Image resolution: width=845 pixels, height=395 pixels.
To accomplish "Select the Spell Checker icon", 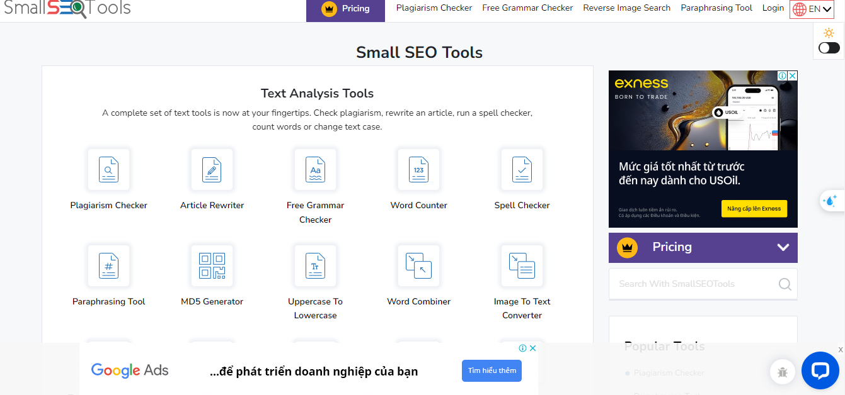I will click(522, 169).
